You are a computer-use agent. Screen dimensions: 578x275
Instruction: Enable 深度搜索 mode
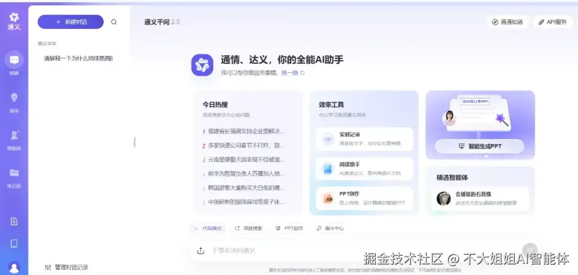click(249, 228)
